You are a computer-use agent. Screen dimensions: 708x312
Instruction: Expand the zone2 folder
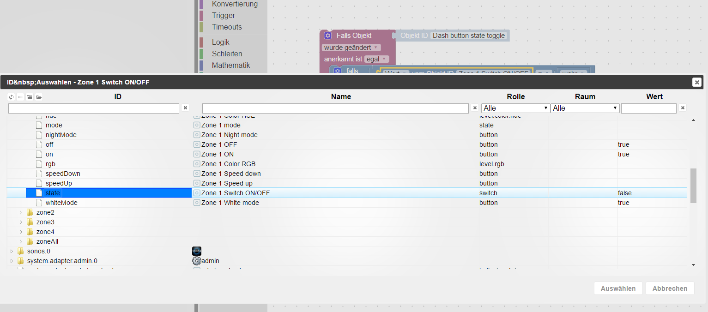21,212
